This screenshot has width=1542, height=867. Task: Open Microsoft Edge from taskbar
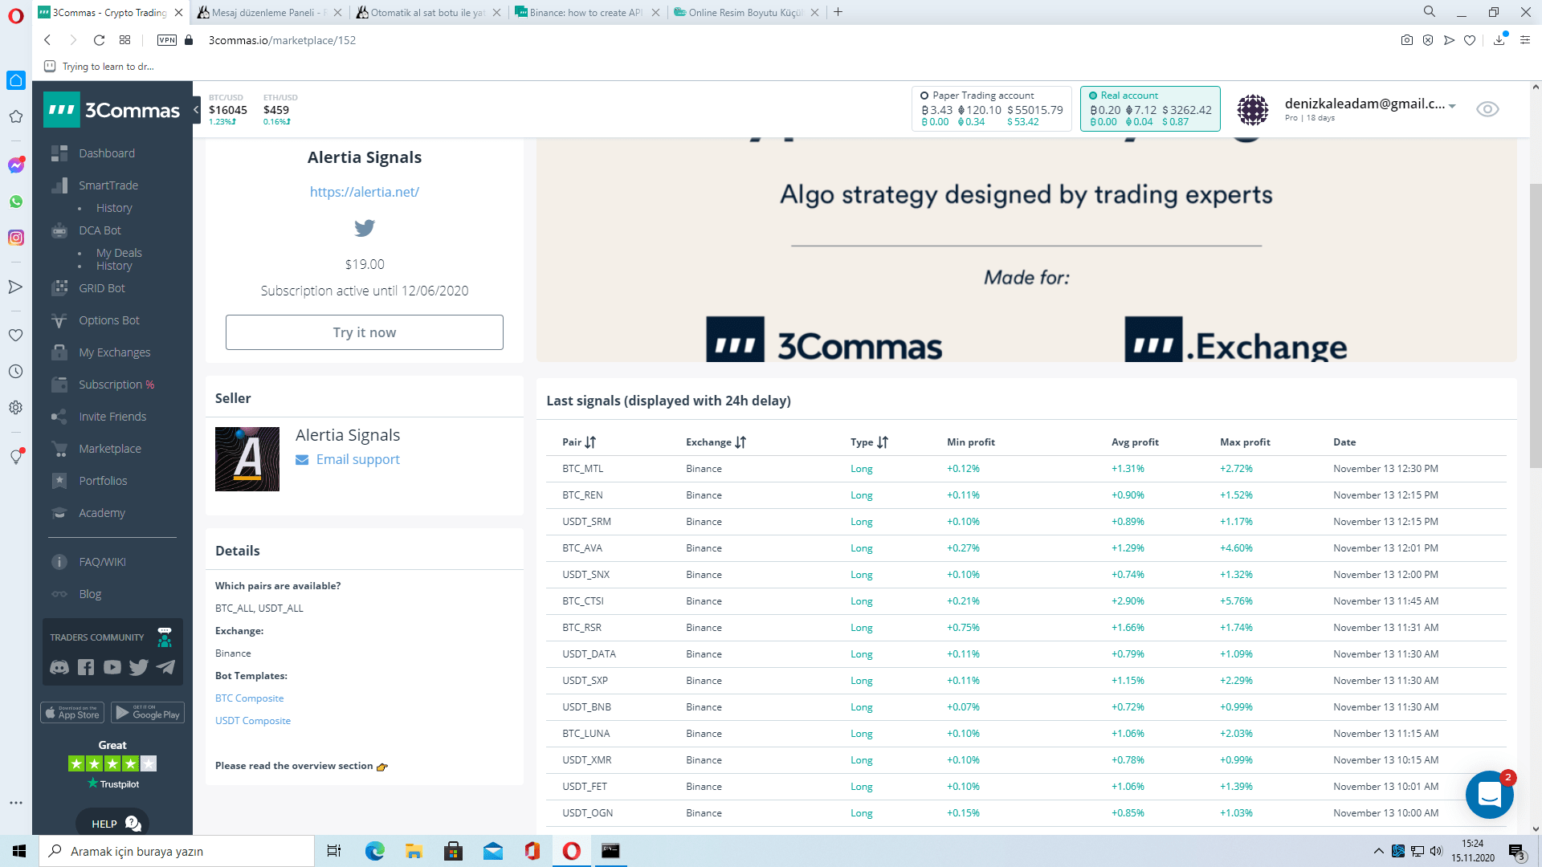coord(375,851)
